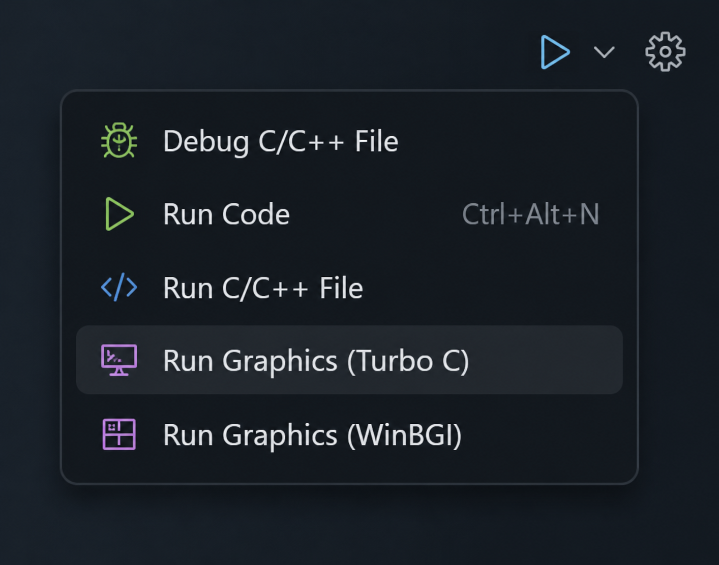Select Debug C/C++ File menu entry

349,141
